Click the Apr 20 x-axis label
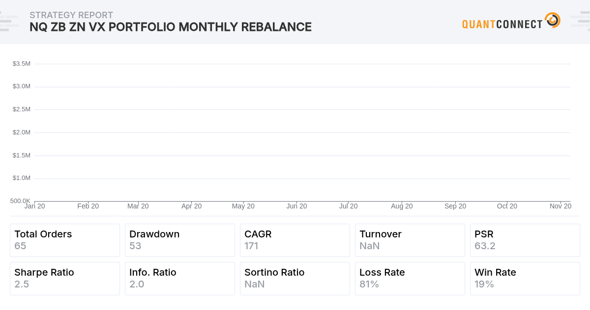The width and height of the screenshot is (590, 310). 192,206
